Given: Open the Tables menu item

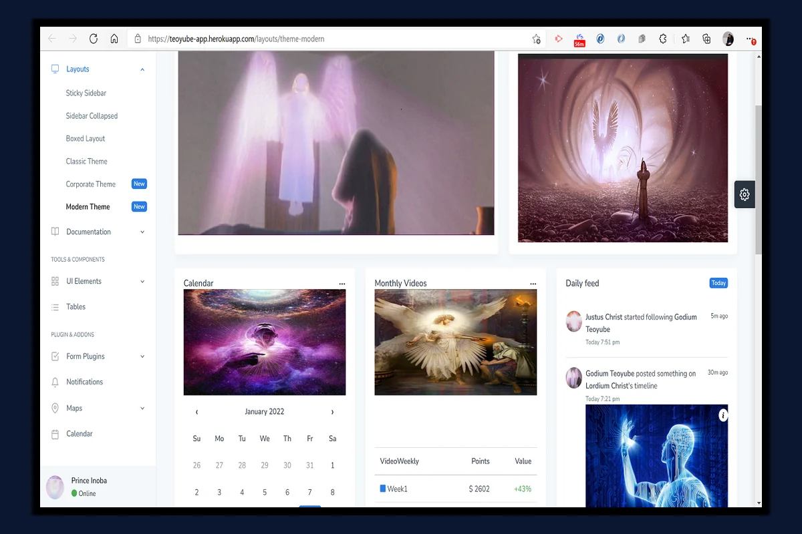Looking at the screenshot, I should pos(76,306).
